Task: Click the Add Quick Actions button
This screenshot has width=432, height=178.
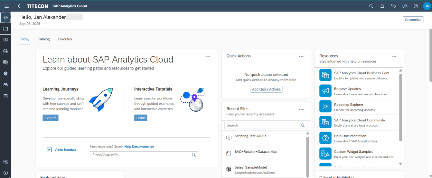Action: pyautogui.click(x=266, y=89)
